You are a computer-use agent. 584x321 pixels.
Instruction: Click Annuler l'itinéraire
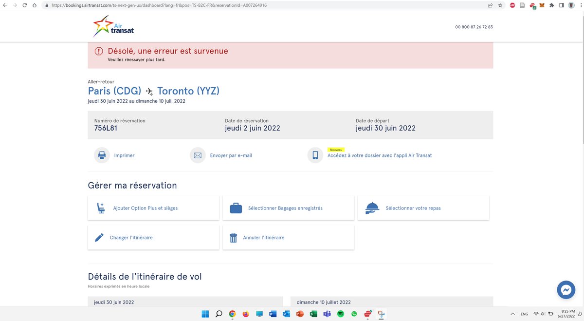pos(288,238)
